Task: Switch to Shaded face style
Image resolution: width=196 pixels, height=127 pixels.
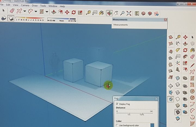Action: pyautogui.click(x=177, y=106)
